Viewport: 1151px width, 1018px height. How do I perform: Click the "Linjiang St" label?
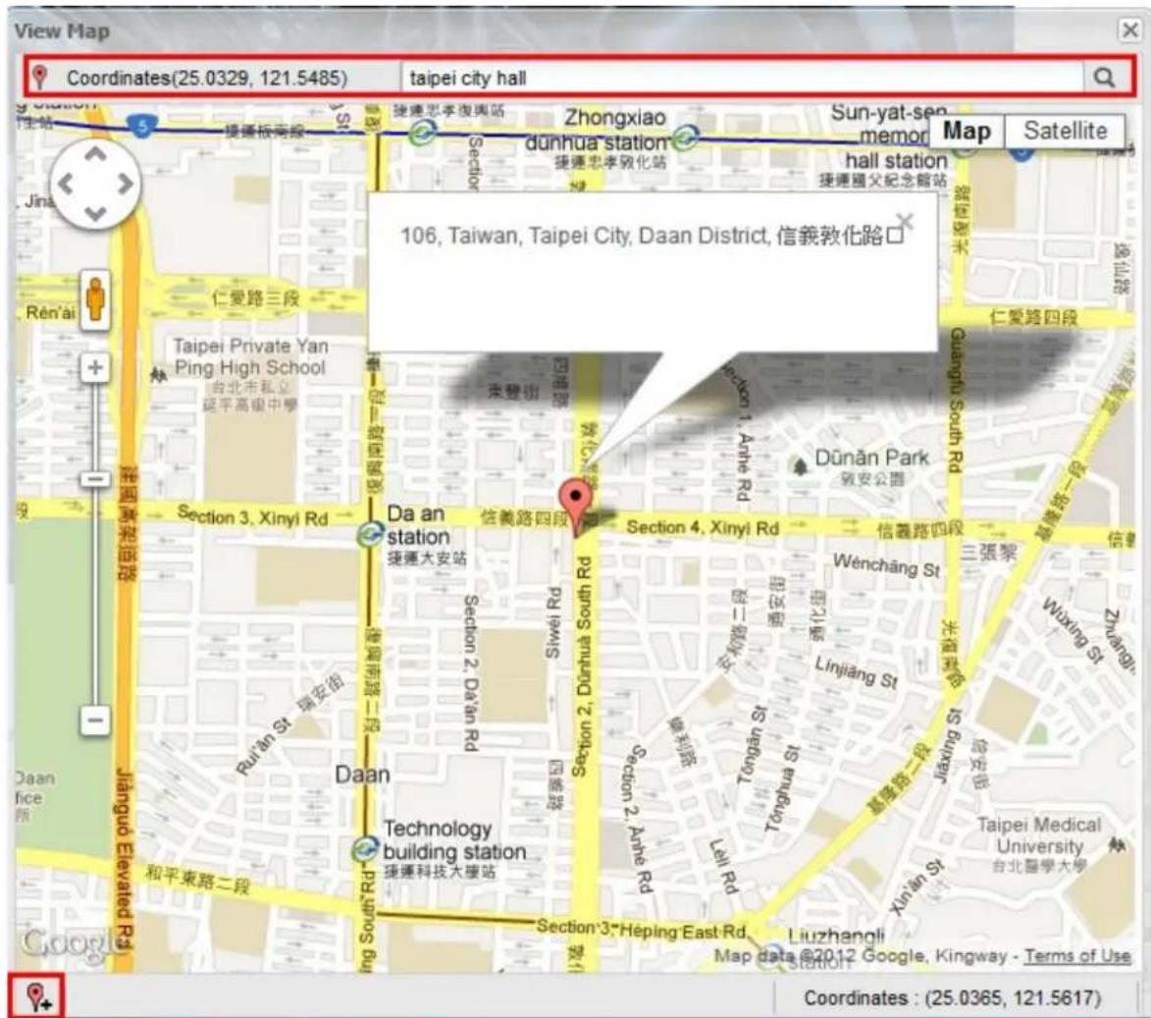(856, 672)
